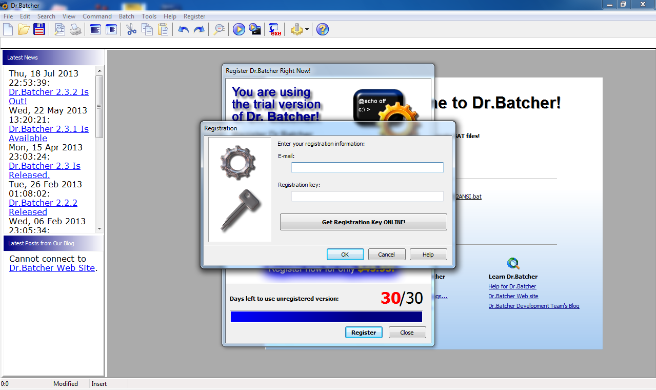This screenshot has width=656, height=390.
Task: Cut with the scissors toolbar icon
Action: coord(132,29)
